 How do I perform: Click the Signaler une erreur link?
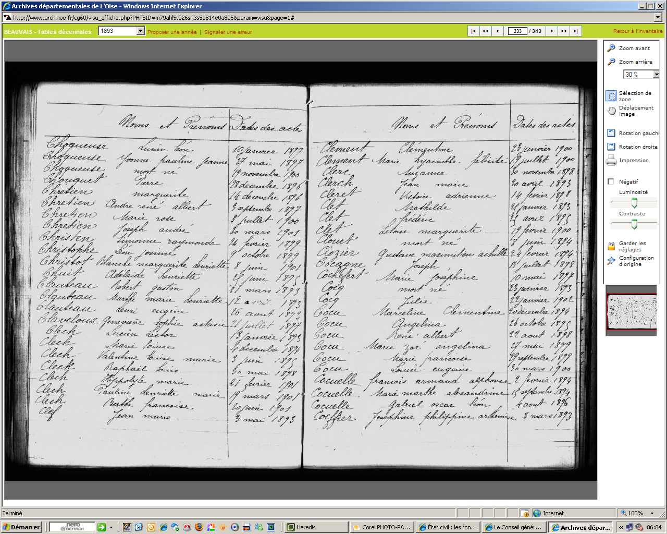point(228,32)
